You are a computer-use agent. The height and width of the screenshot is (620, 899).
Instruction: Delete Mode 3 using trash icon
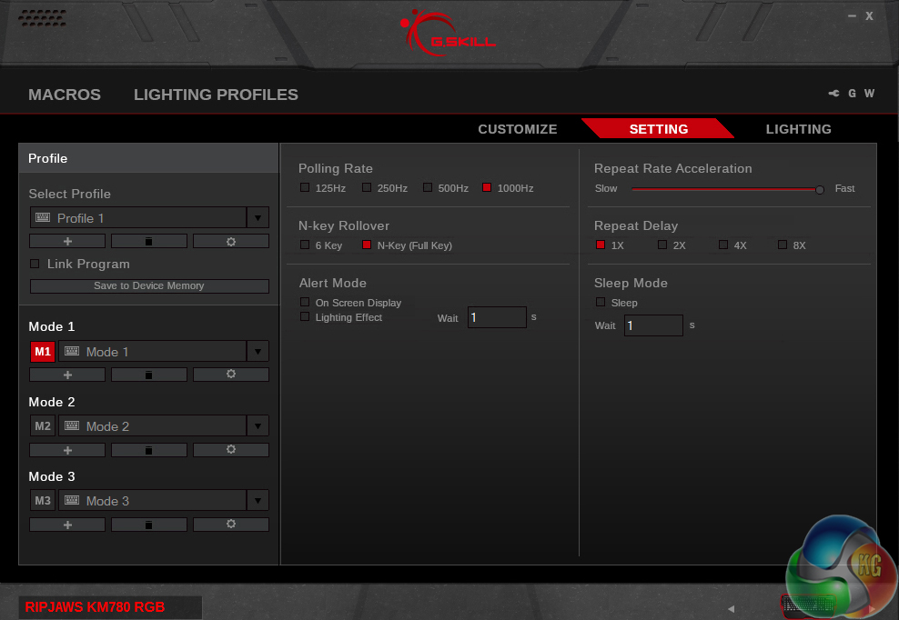point(149,525)
